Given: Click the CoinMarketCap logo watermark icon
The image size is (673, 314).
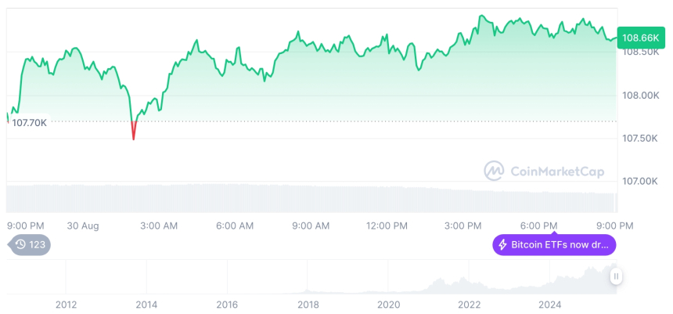Looking at the screenshot, I should pos(494,171).
